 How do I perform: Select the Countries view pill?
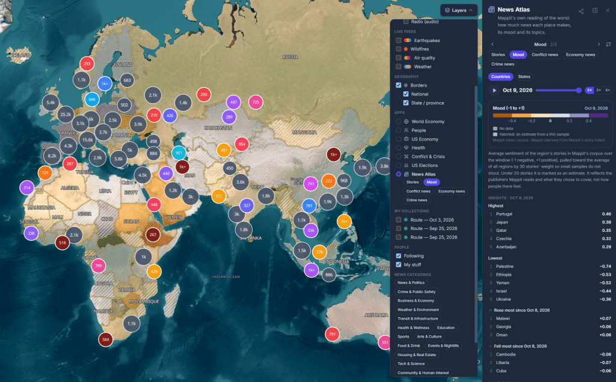[500, 76]
